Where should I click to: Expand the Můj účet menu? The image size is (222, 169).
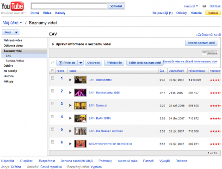[x=12, y=23]
